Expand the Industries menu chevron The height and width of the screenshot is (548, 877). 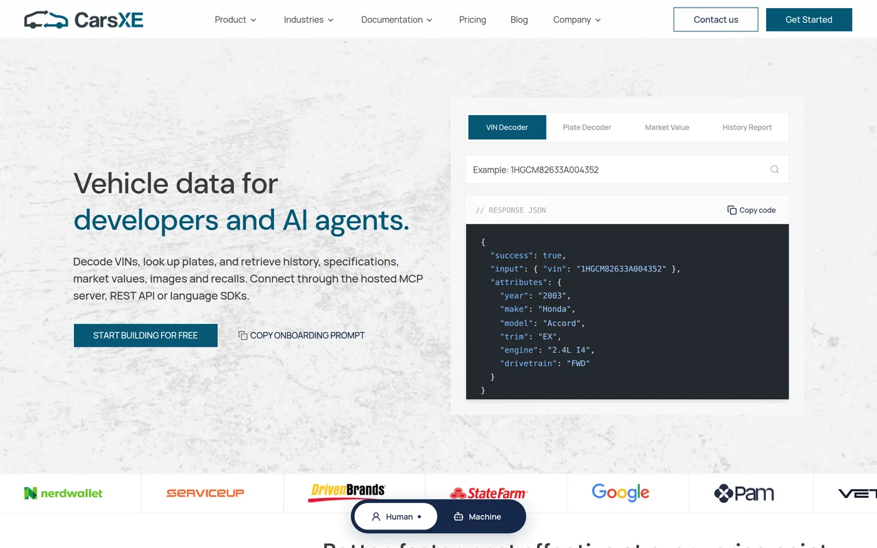pyautogui.click(x=331, y=20)
